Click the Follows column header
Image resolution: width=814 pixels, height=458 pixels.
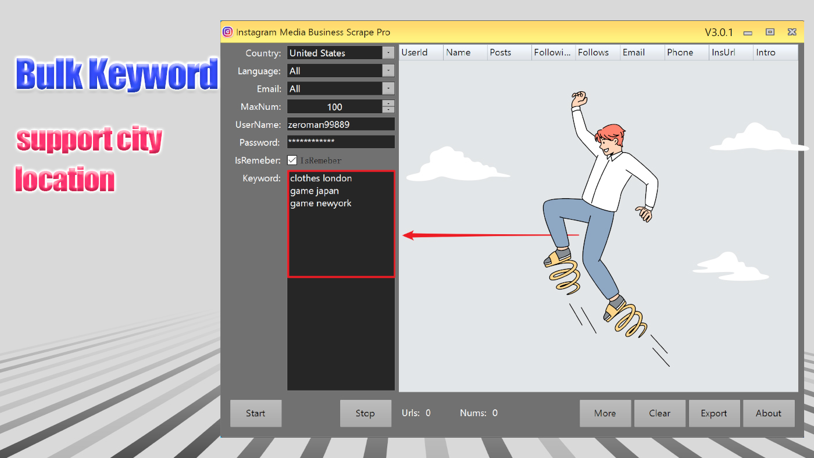coord(598,52)
